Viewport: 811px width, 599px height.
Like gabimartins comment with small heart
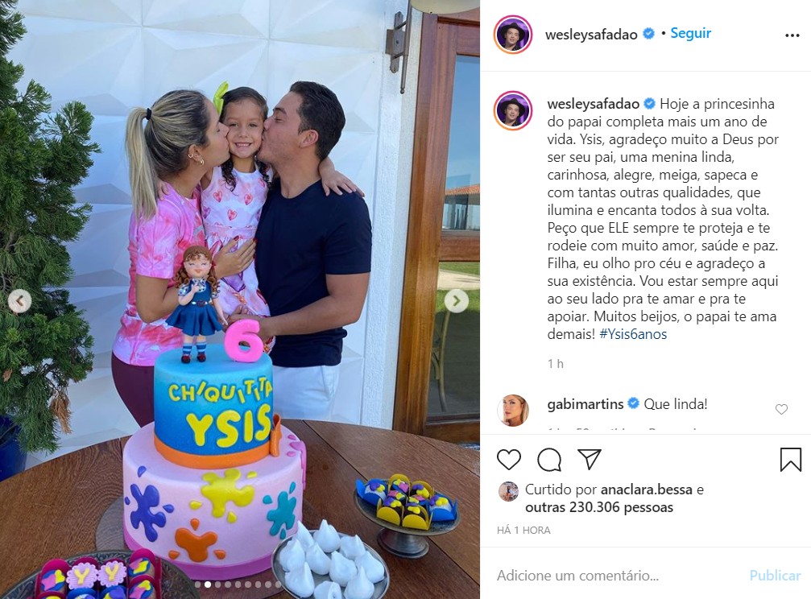tap(781, 409)
